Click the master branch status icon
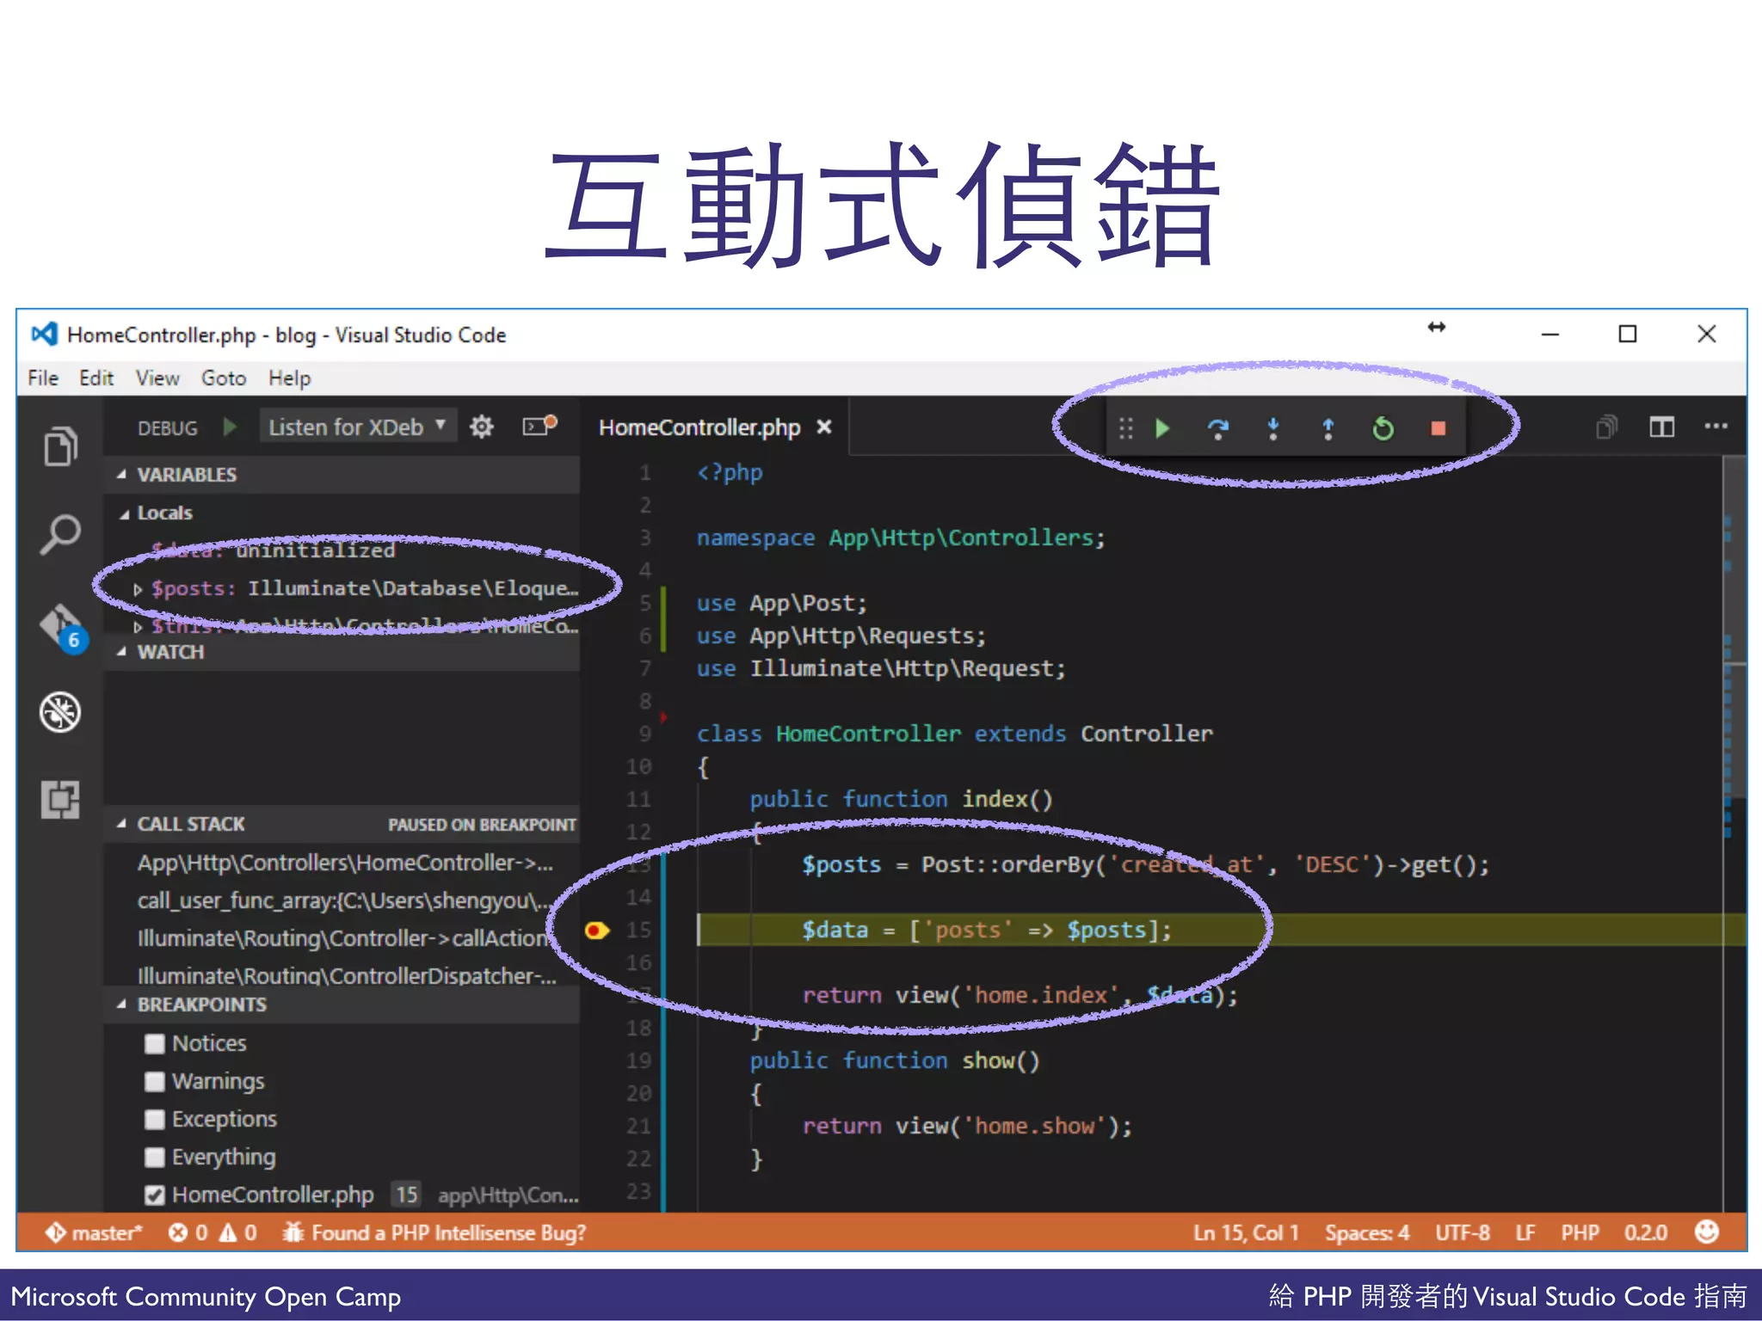The height and width of the screenshot is (1321, 1762). [x=93, y=1232]
